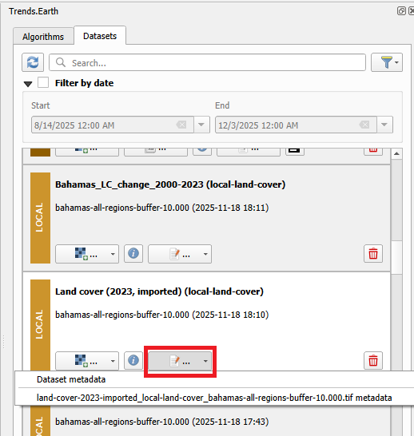Click the End date field

coord(296,125)
